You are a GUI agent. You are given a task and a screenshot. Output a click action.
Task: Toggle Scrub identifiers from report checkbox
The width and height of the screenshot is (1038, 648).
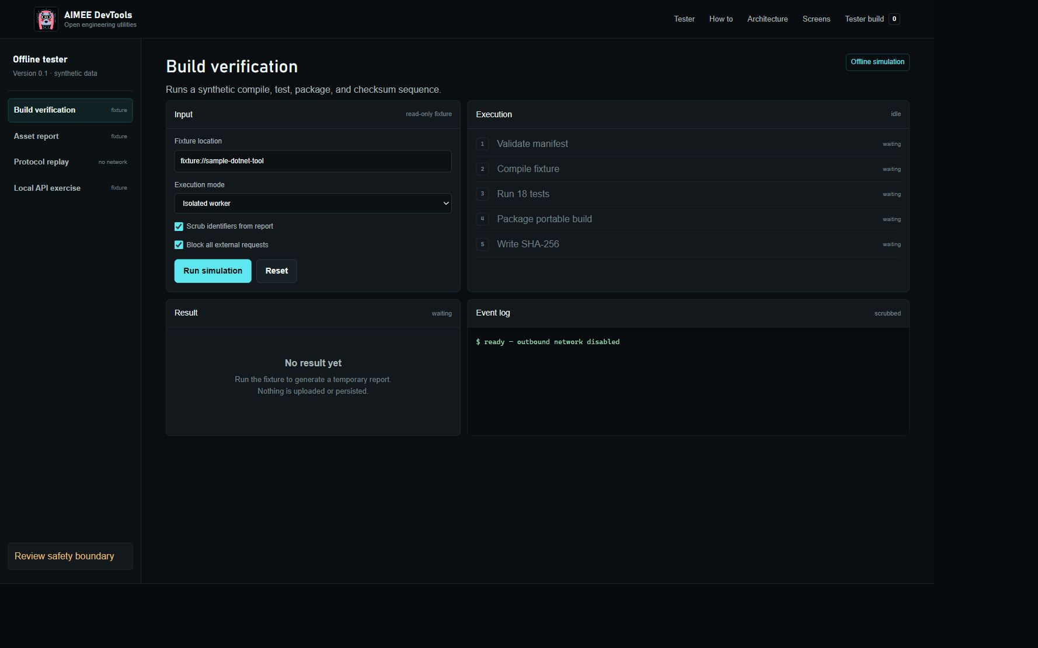point(179,226)
